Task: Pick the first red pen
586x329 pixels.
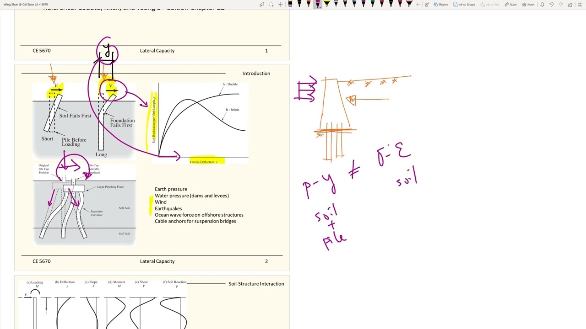Action: 382,4
